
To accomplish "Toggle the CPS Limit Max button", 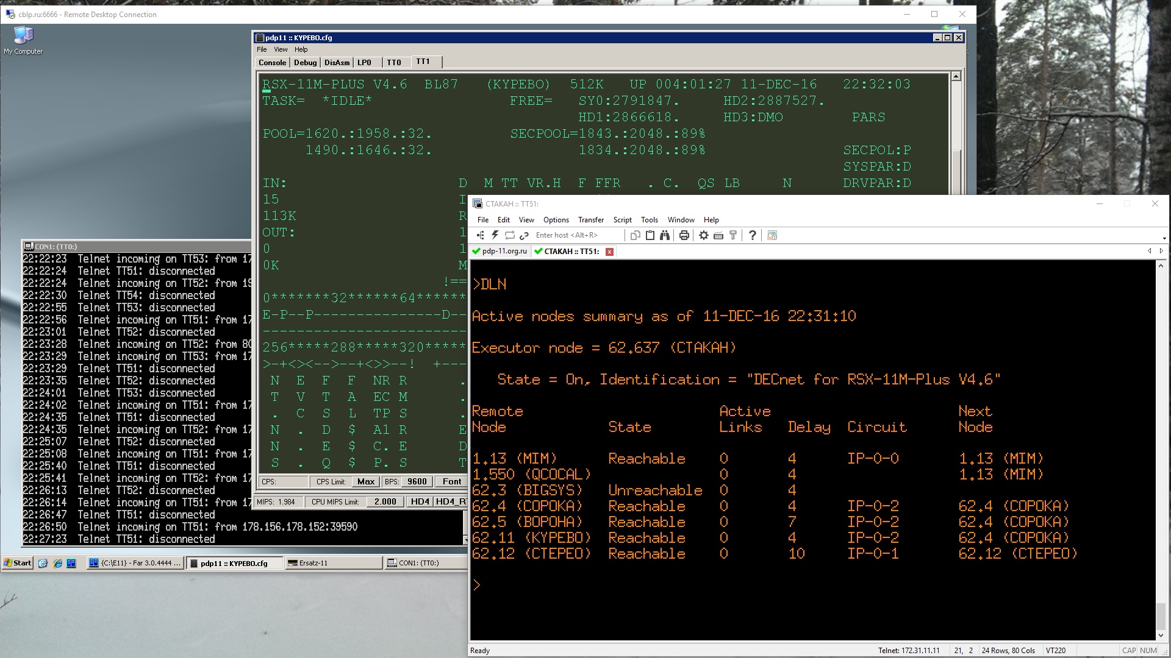I will [x=366, y=481].
